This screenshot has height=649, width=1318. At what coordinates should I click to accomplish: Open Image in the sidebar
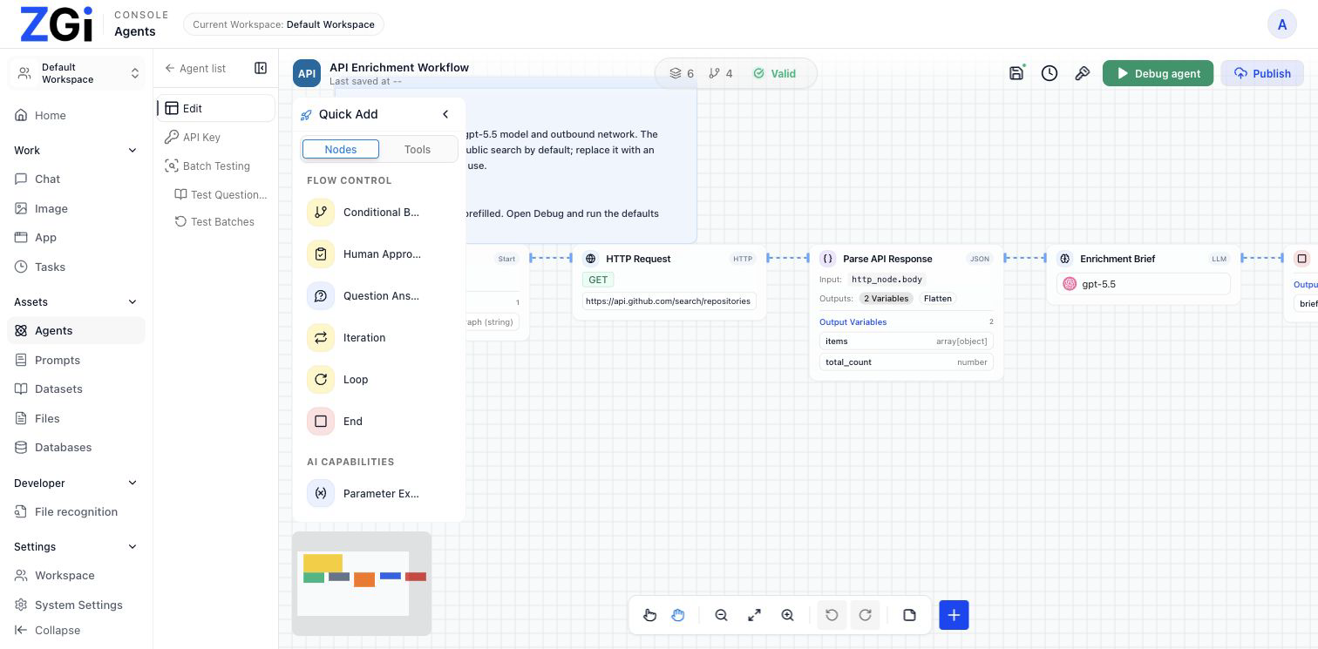coord(77,208)
